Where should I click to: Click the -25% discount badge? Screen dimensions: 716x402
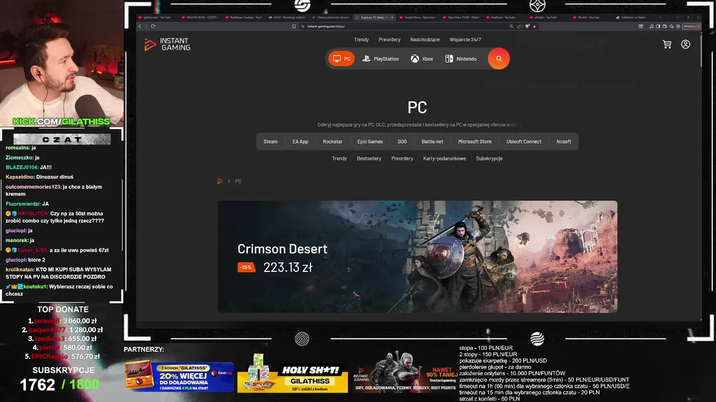(x=246, y=267)
